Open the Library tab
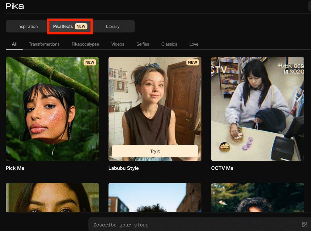The image size is (311, 231). (x=113, y=26)
